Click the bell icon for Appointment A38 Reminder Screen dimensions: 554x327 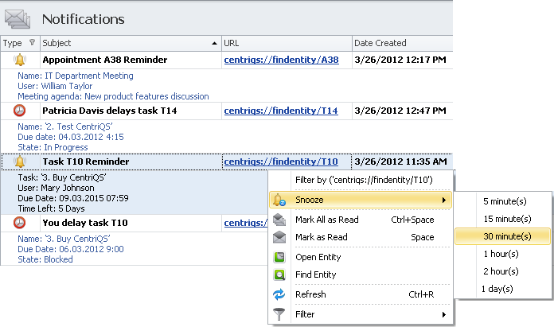[x=20, y=60]
